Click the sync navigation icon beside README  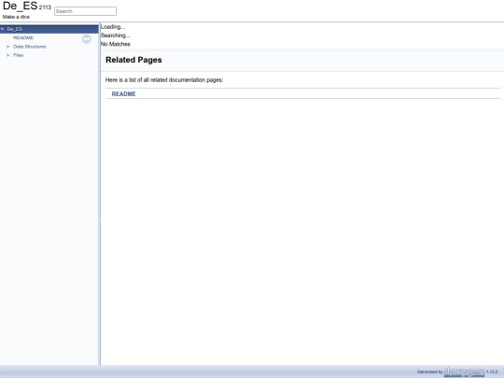(x=87, y=39)
